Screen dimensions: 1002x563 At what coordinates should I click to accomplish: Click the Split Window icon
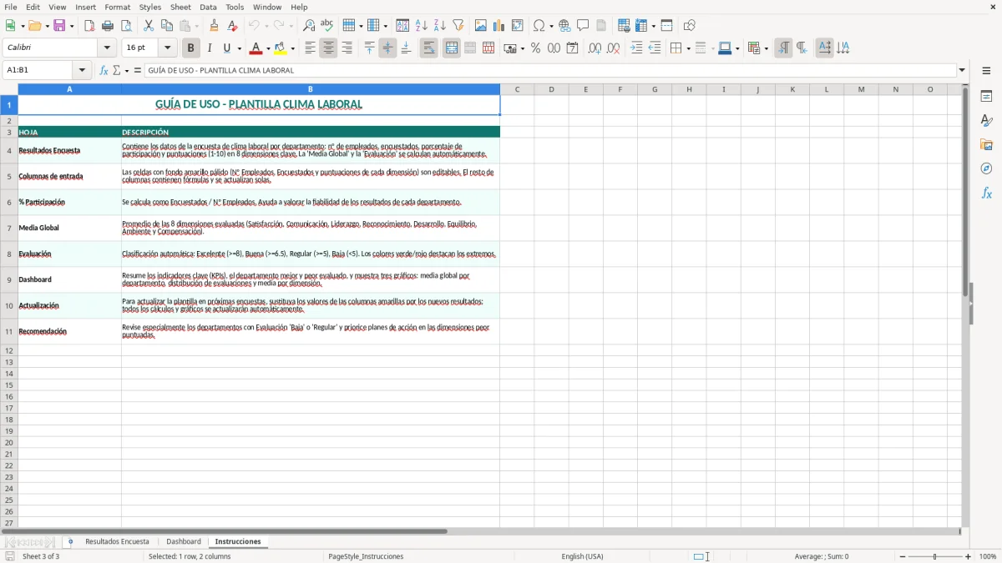tap(667, 26)
